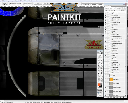Screen dimensions: 128x103
Task: Select the Clone Stamp tool
Action: (99, 66)
